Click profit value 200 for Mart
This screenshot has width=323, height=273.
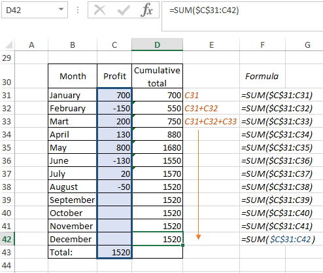point(114,121)
